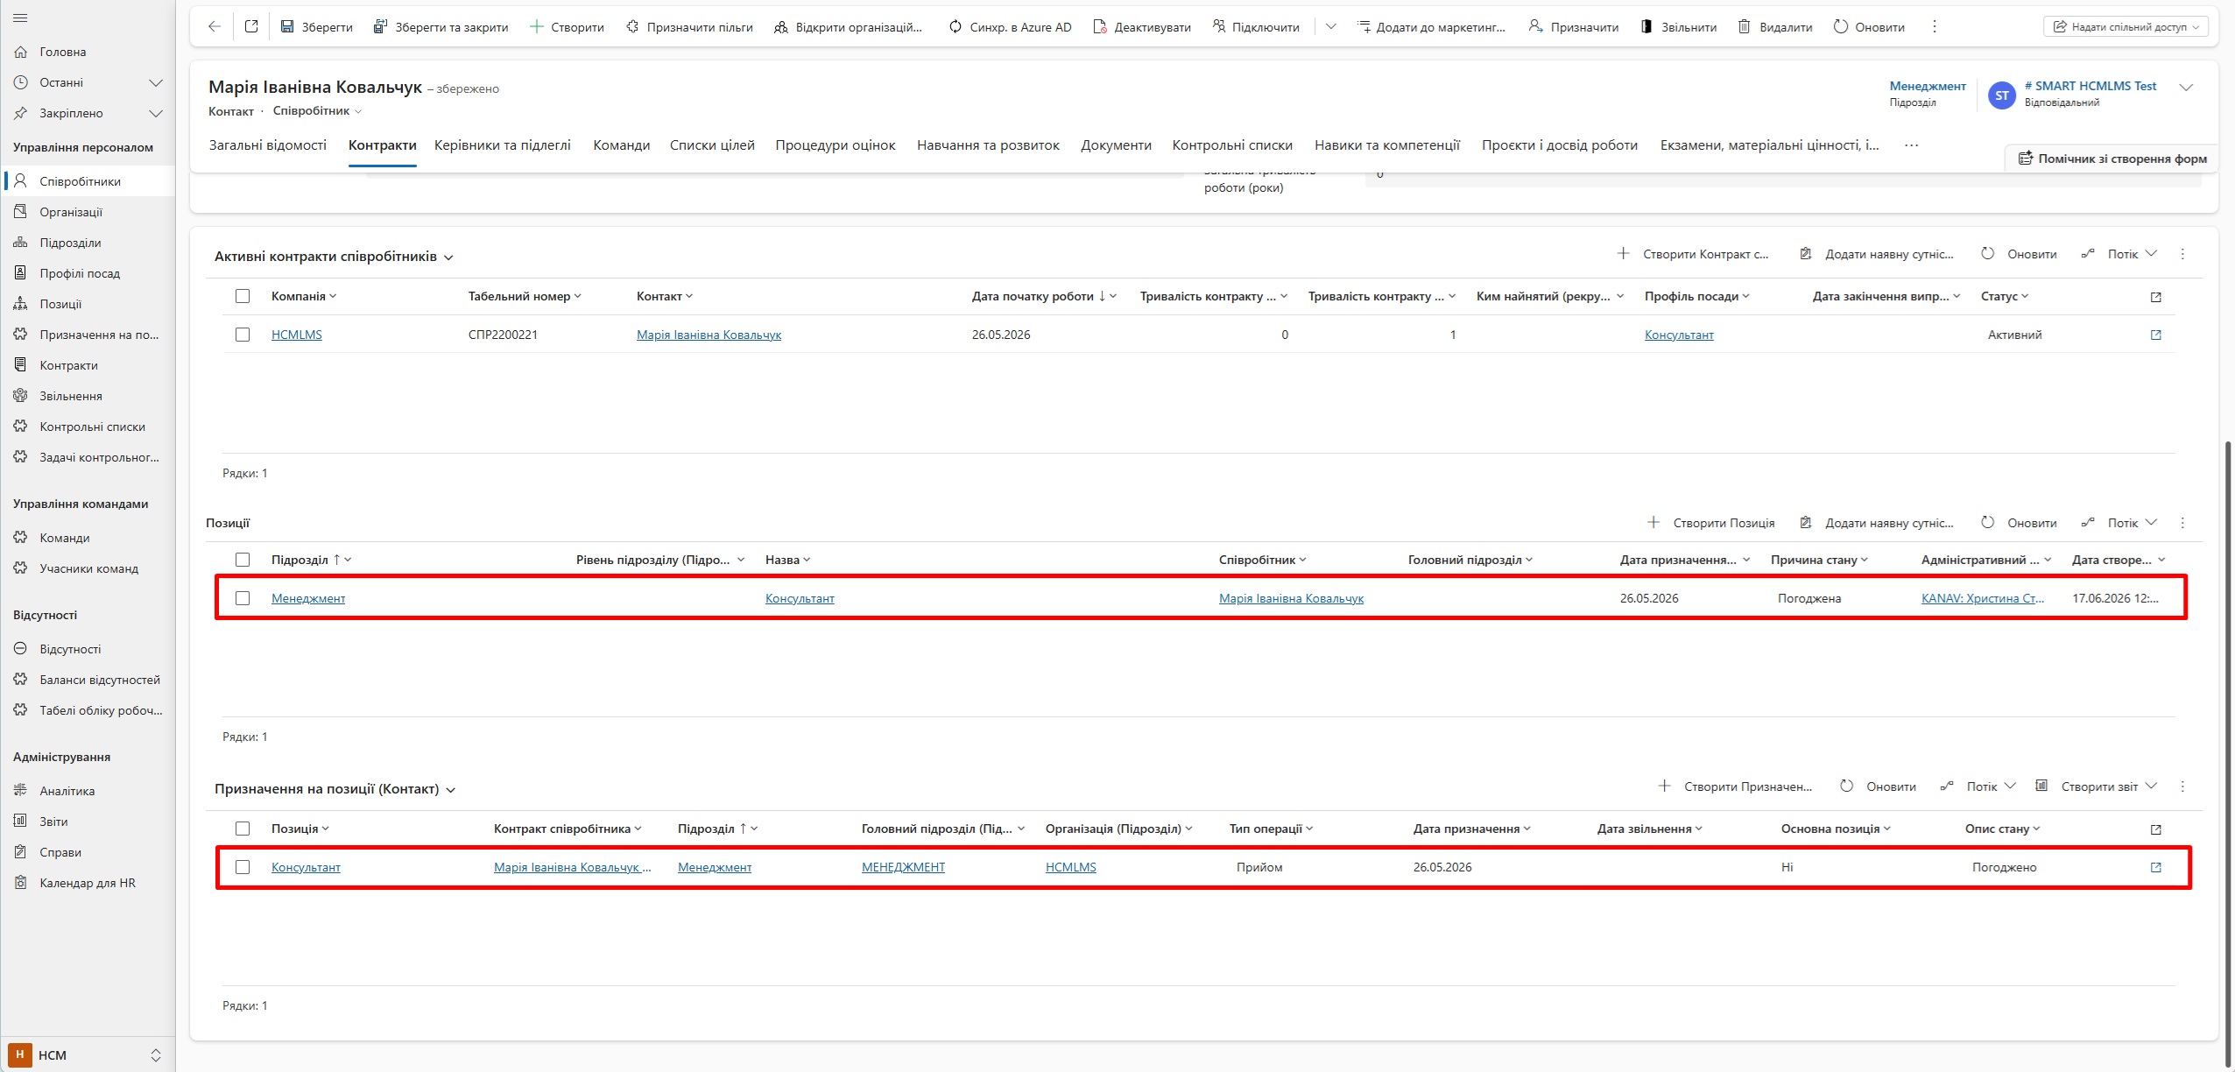The height and width of the screenshot is (1072, 2235).
Task: Open more commands vertical dots in toolbar
Action: pos(1935,27)
